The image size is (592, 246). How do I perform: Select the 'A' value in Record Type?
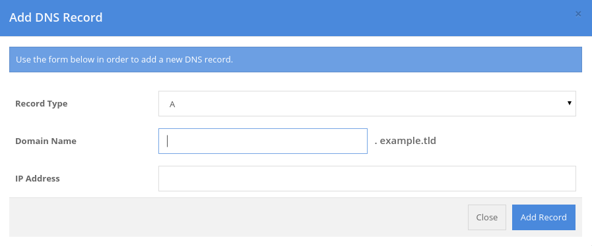[172, 105]
